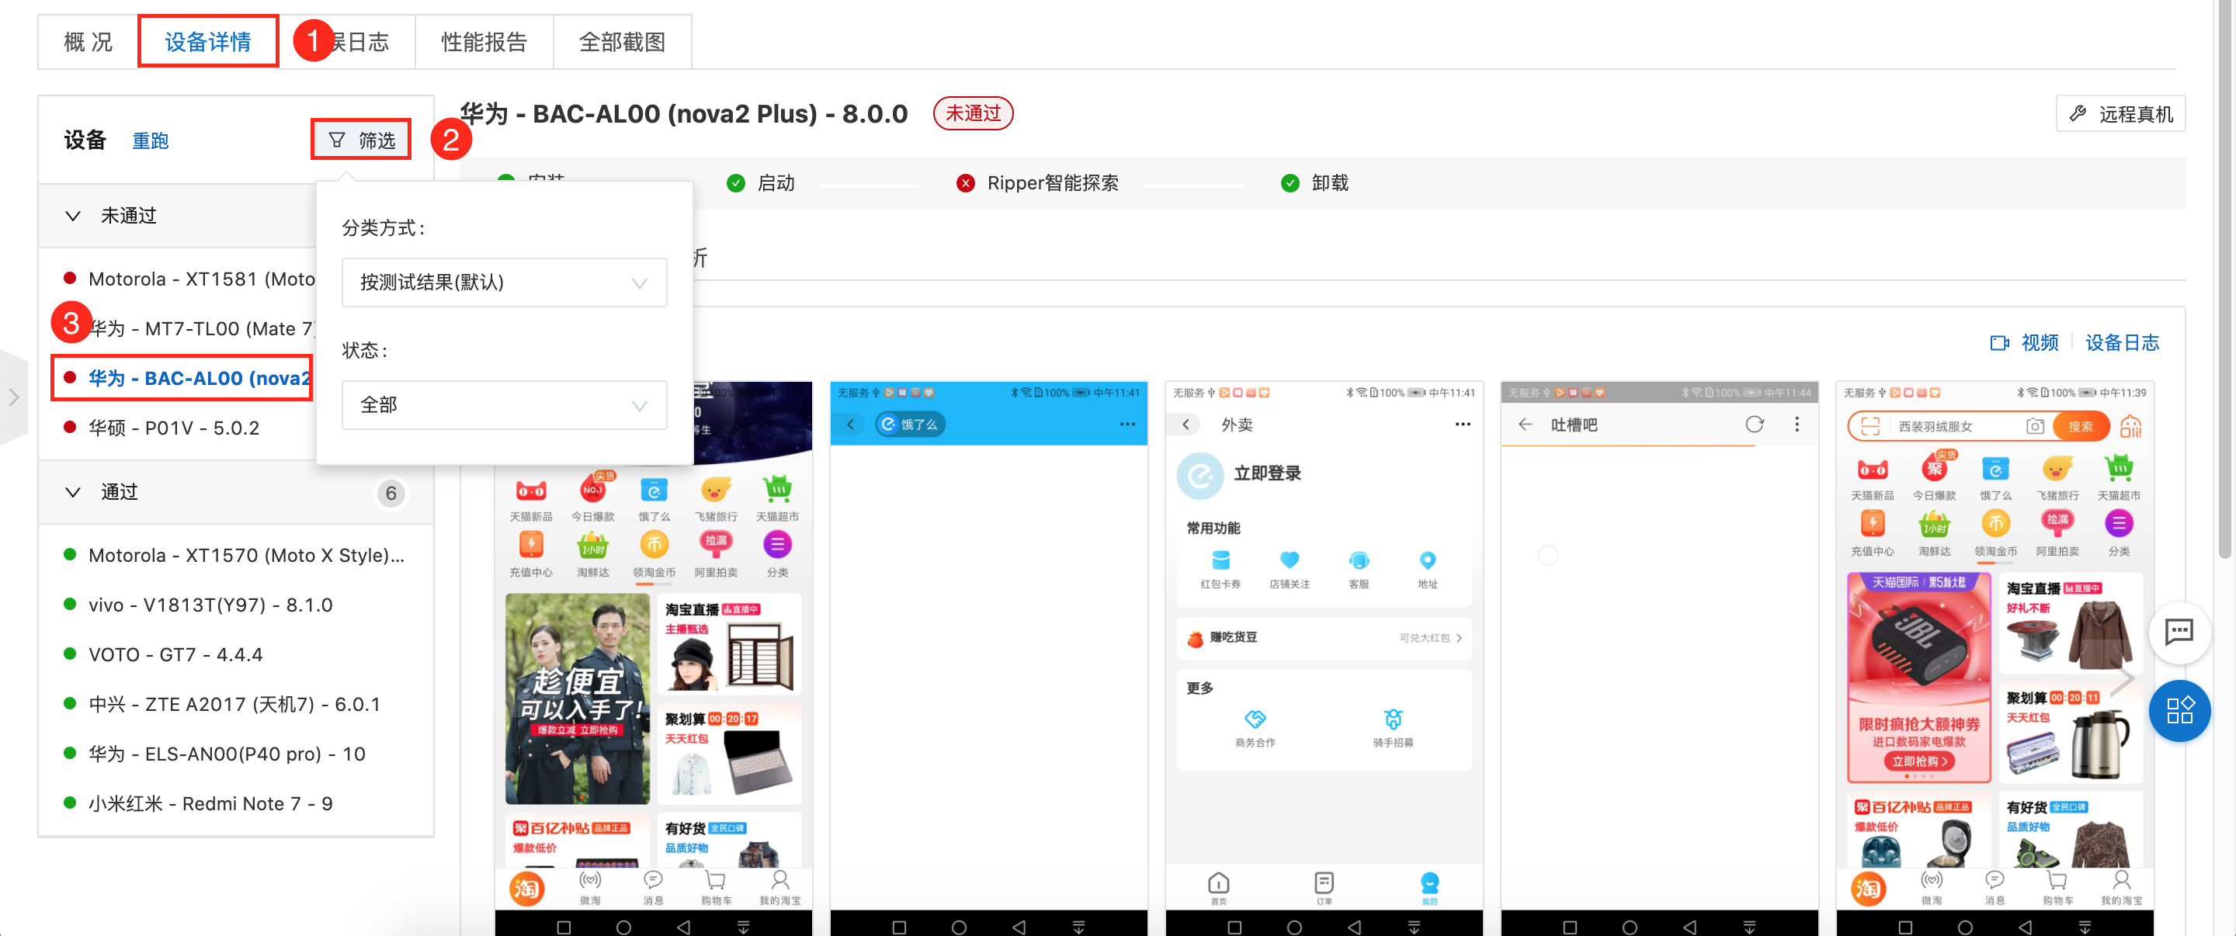Click the 客服 icon in 外卖 screenshot
Viewport: 2236px width, 936px height.
[x=1359, y=560]
